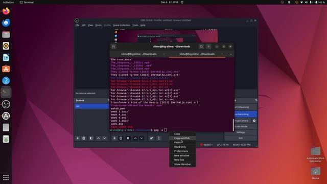Open the clock and calendar in top bar
Image resolution: width=327 pixels, height=184 pixels.
169,2
